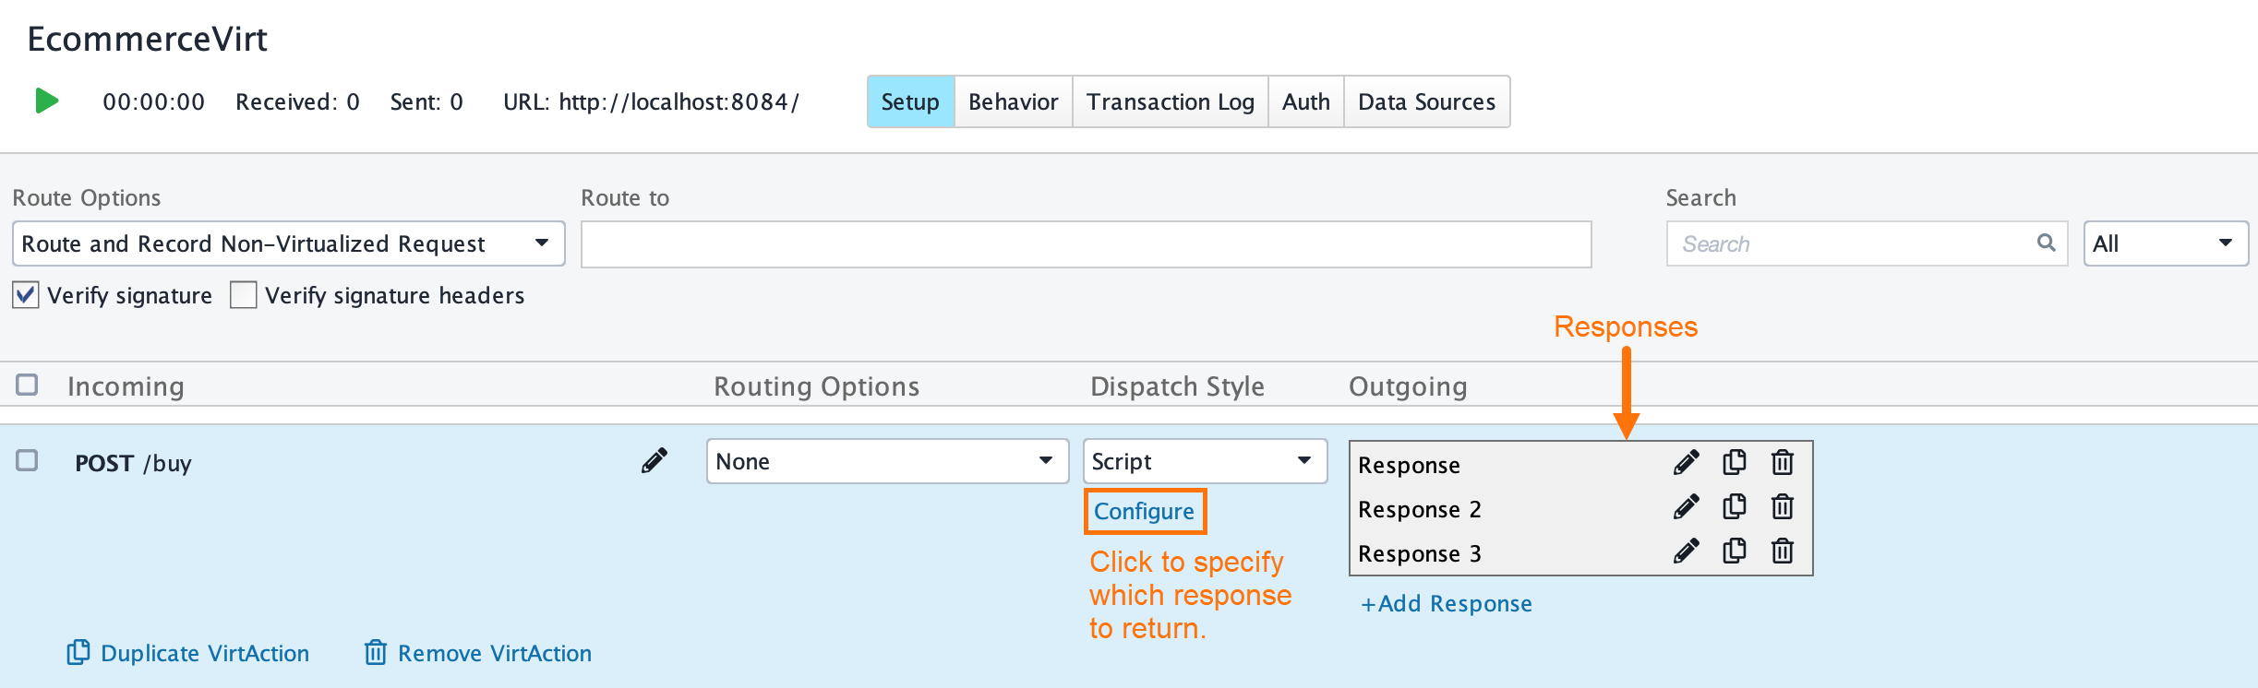2258x688 pixels.
Task: Show the Data Sources tab
Action: click(x=1426, y=101)
